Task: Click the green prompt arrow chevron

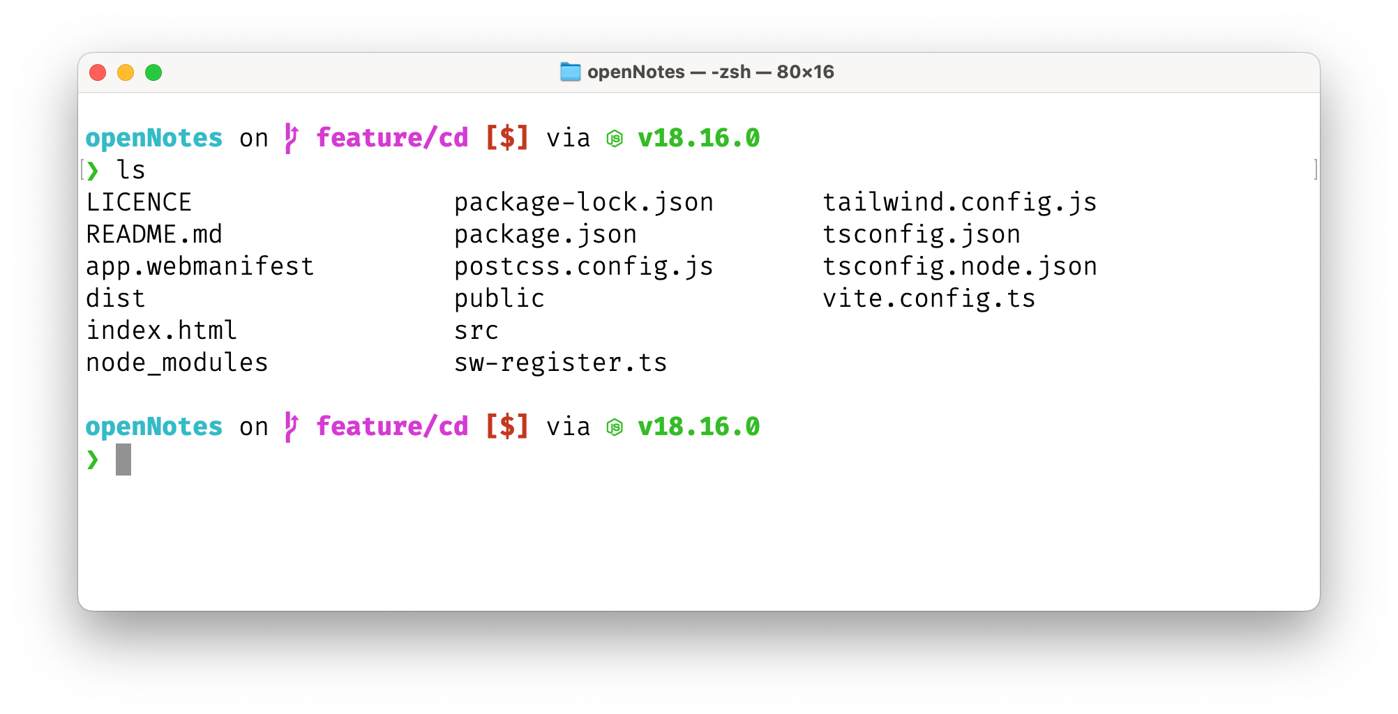Action: tap(93, 169)
